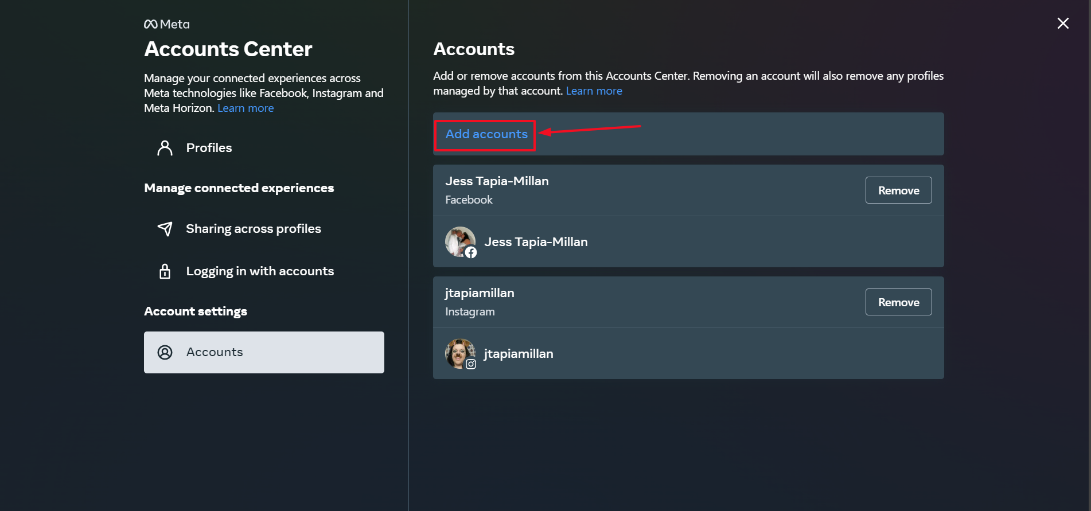Open Learn more link under Accounts description
Viewport: 1091px width, 511px height.
coord(594,91)
